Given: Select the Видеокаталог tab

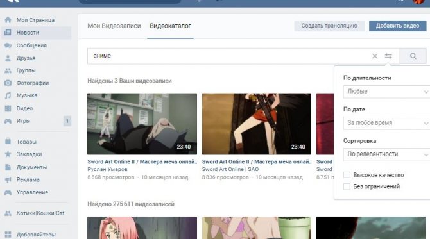Looking at the screenshot, I should tap(170, 26).
